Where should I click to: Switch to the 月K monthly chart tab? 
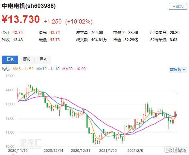coord(43,60)
